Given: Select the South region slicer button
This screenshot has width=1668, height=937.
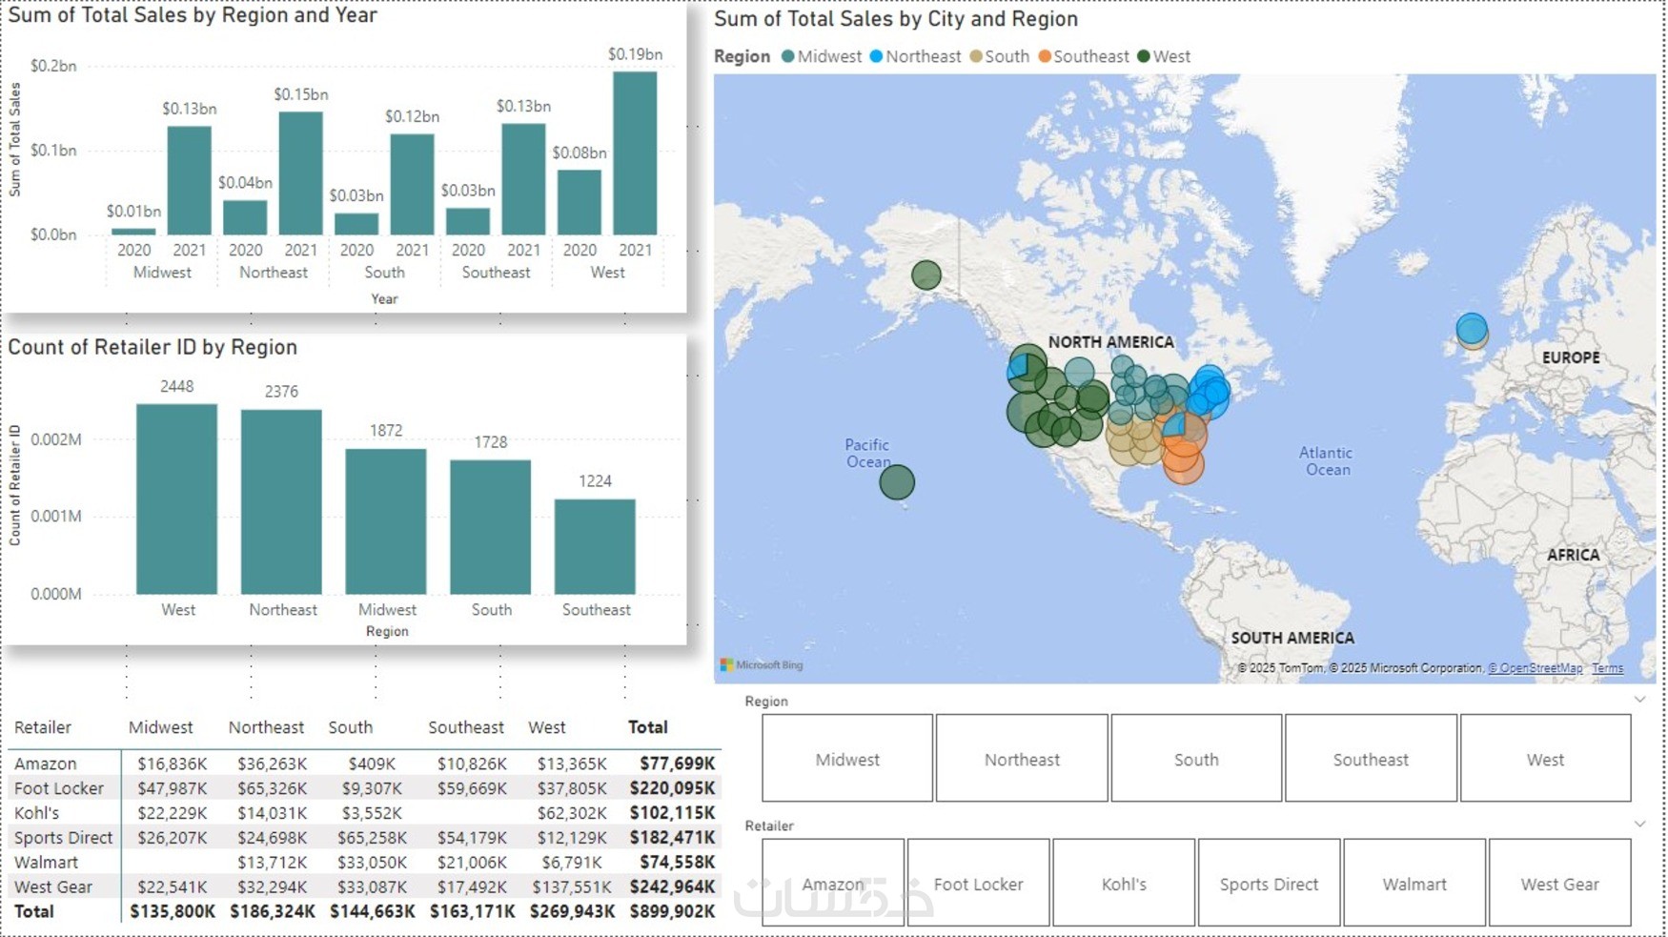Looking at the screenshot, I should click(1196, 759).
